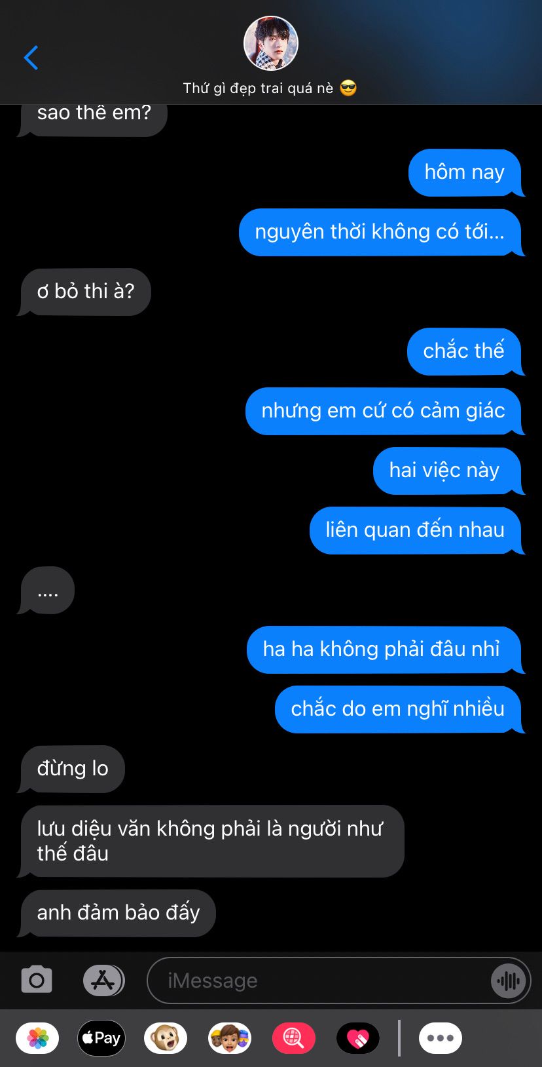This screenshot has height=1067, width=542.
Task: Open the Memoji stickers app
Action: [x=230, y=1038]
